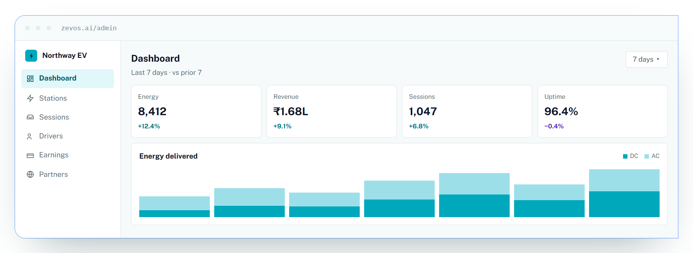Click the Earnings card icon

(30, 155)
